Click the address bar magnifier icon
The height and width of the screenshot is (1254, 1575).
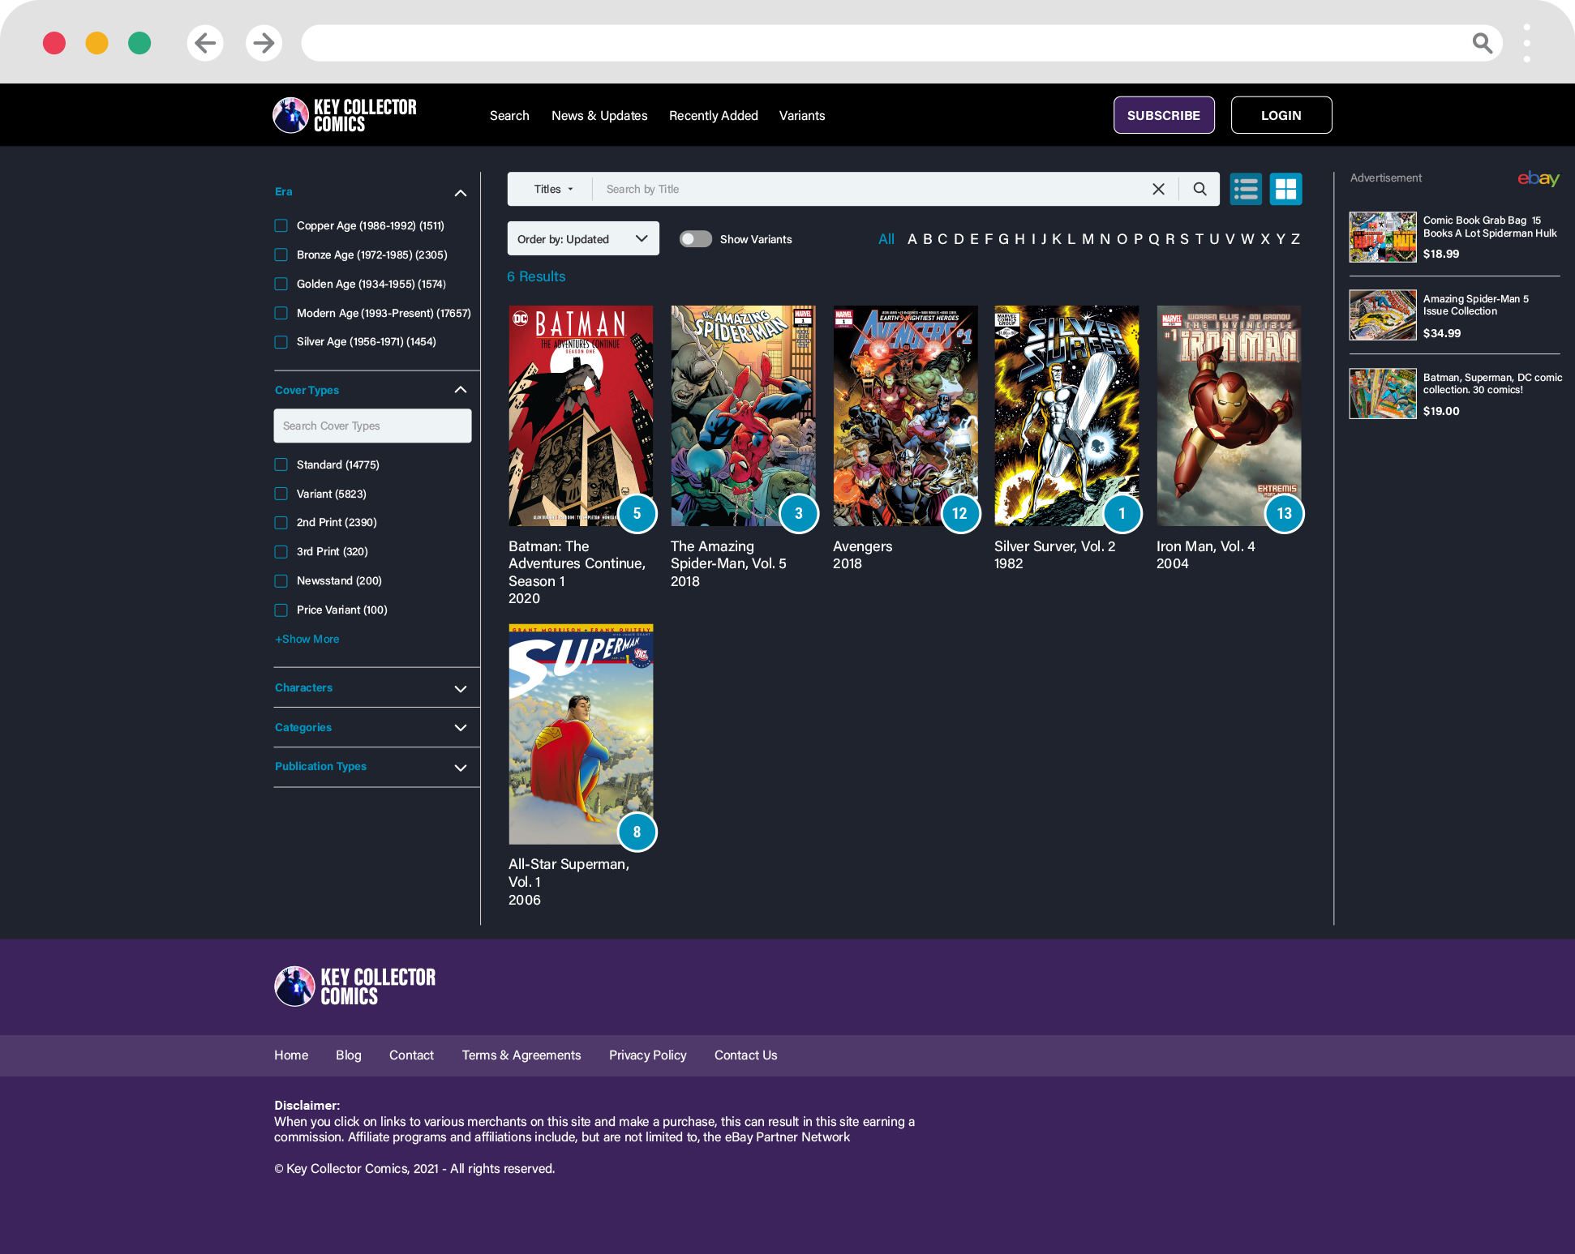(x=1482, y=43)
